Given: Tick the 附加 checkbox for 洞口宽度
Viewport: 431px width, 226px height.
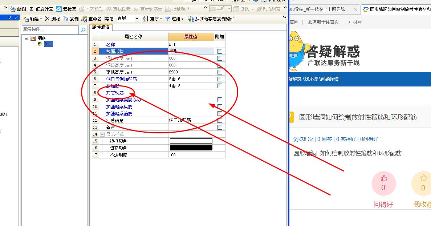Looking at the screenshot, I should 220,58.
